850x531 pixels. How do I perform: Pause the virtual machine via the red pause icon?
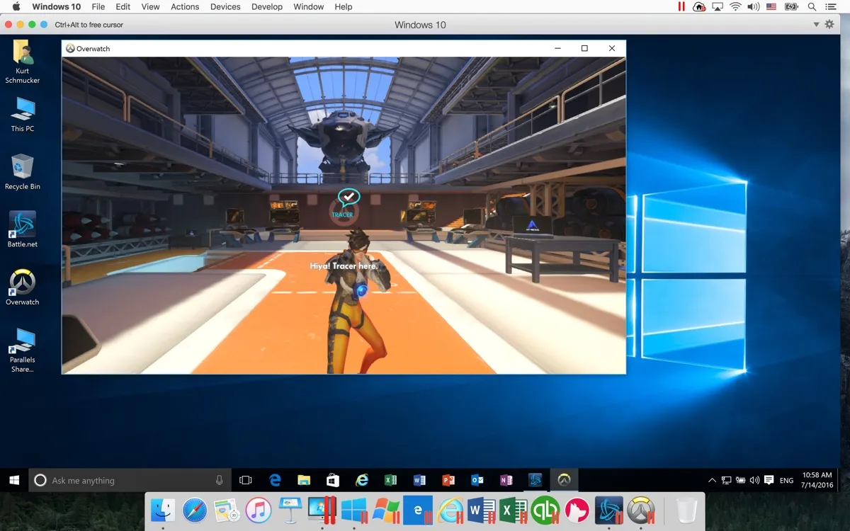click(680, 6)
